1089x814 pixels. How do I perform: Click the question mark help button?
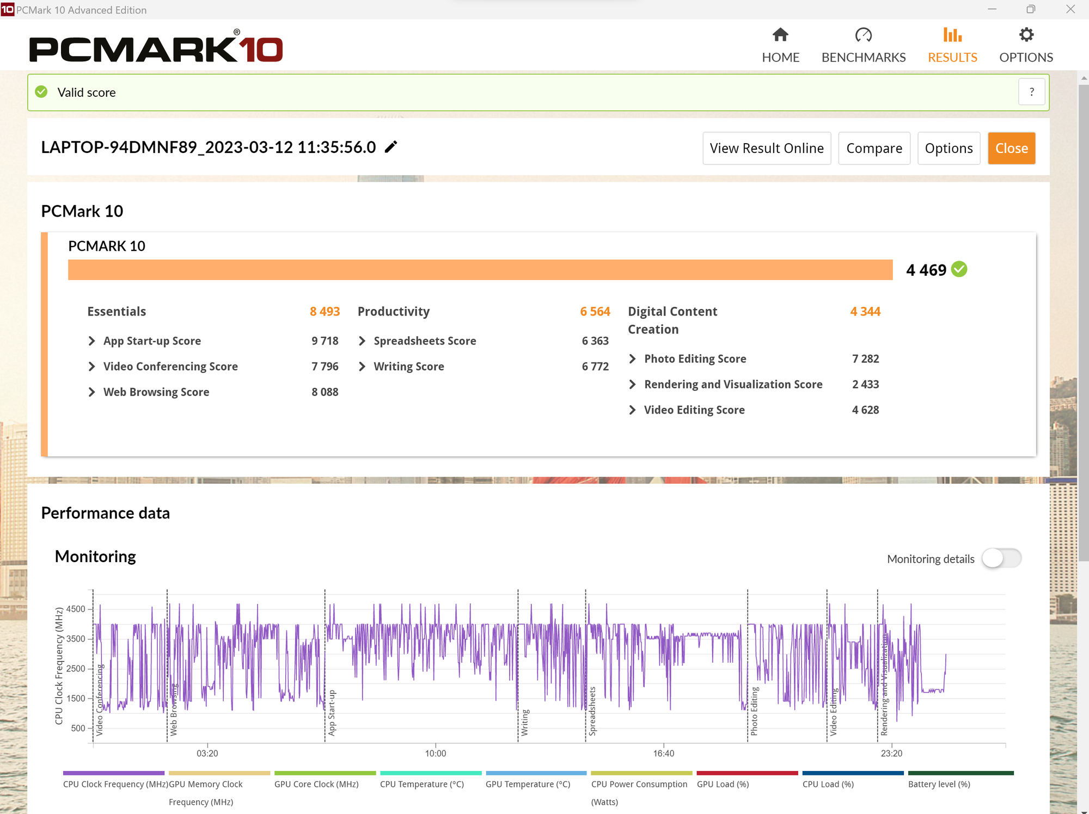pyautogui.click(x=1031, y=92)
